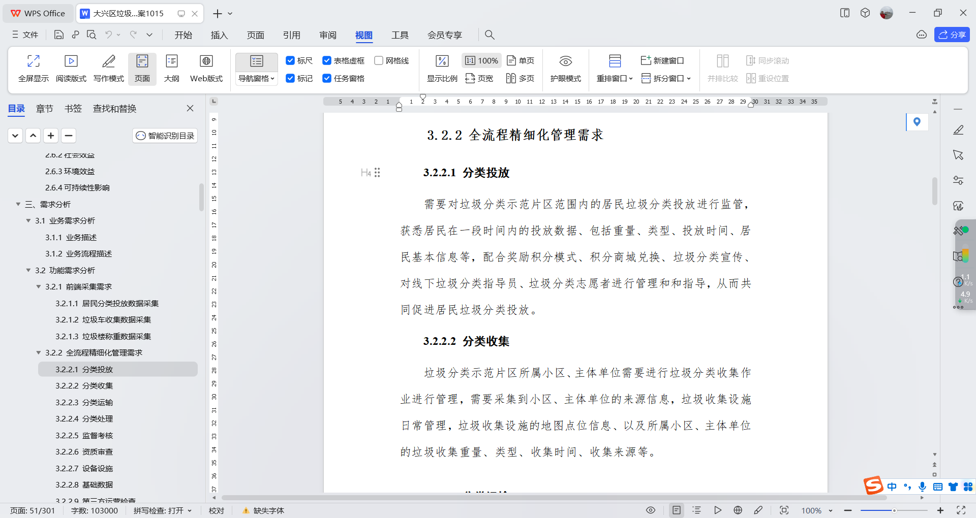
Task: Click the location pin icon at page right
Action: (917, 122)
